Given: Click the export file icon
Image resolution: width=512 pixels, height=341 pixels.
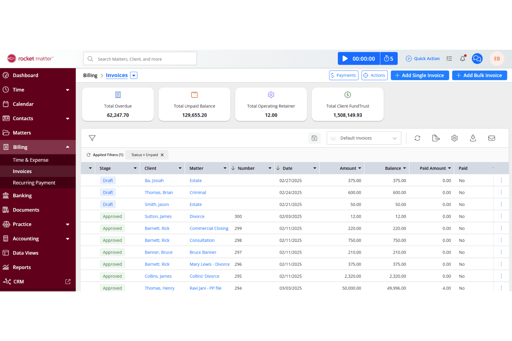Looking at the screenshot, I should (436, 138).
